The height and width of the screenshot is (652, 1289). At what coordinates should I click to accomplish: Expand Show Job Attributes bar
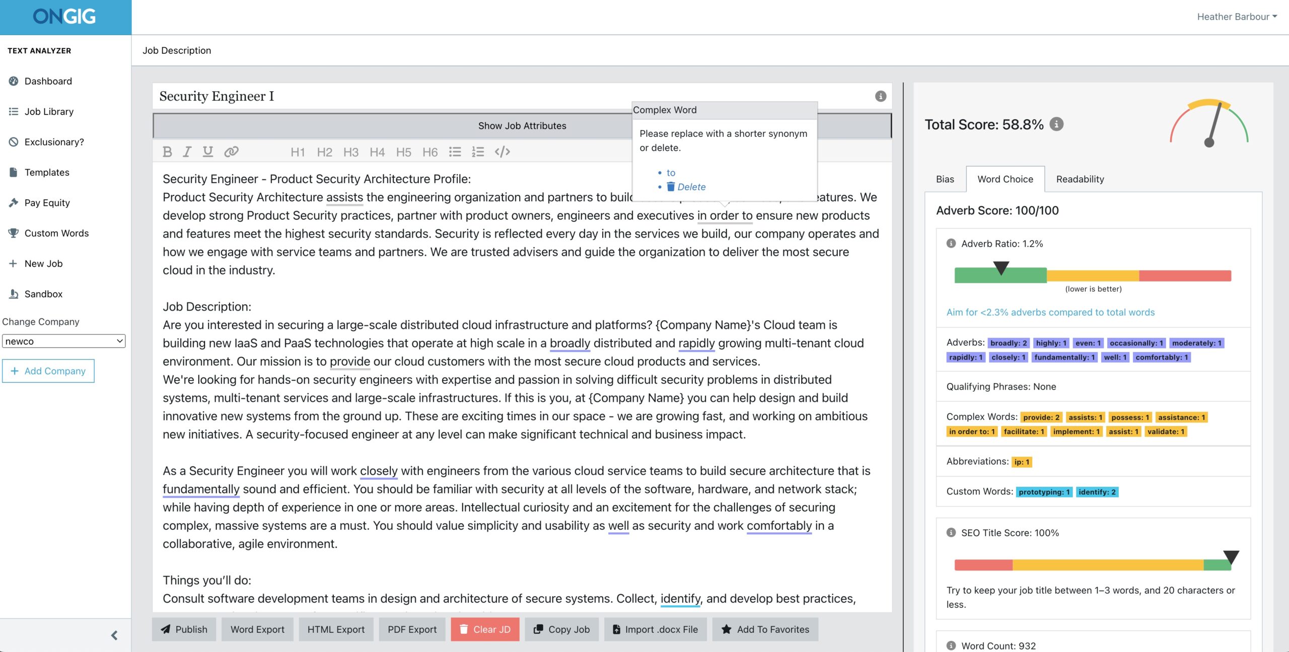point(522,125)
